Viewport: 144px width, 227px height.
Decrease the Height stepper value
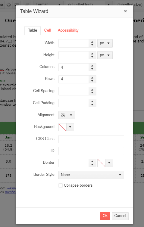click(92, 57)
